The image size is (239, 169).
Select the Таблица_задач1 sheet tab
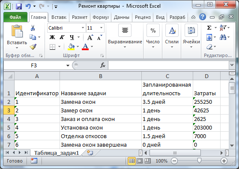[x=57, y=153]
